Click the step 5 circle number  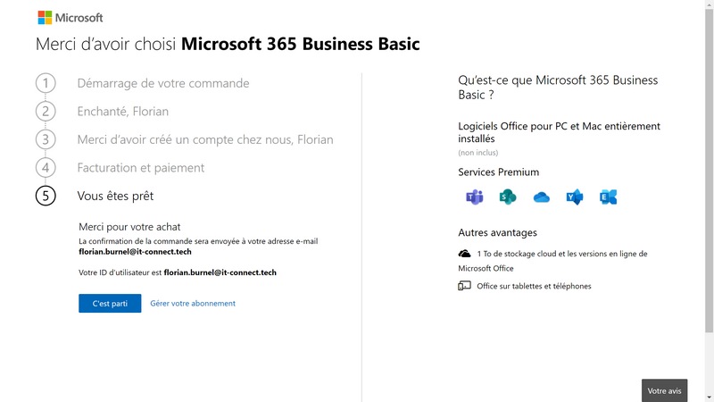(x=46, y=195)
